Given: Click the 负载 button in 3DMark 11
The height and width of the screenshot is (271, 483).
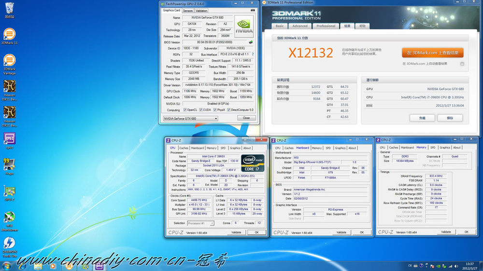Looking at the screenshot, I should click(422, 118).
